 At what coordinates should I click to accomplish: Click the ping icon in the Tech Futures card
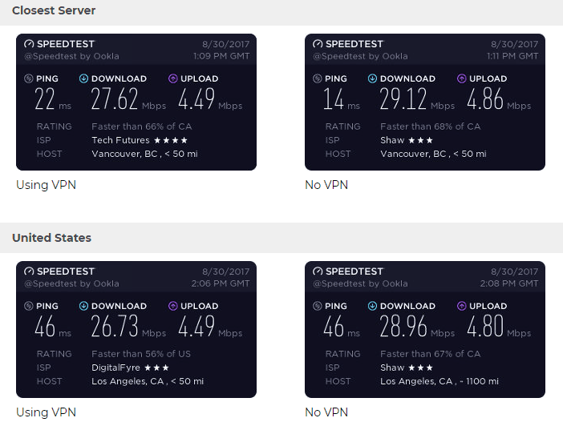point(29,78)
